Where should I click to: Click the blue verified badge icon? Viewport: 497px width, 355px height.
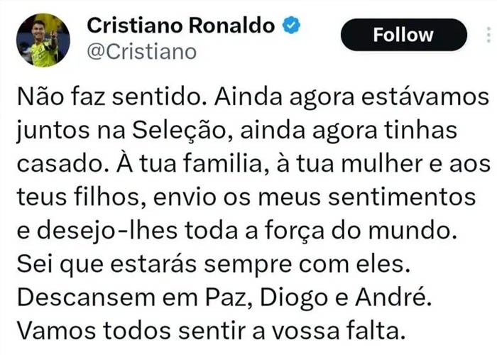pos(291,26)
